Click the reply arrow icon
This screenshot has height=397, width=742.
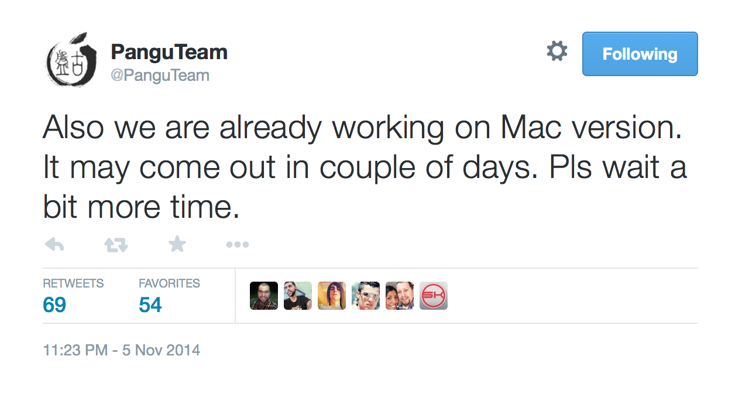click(x=54, y=245)
